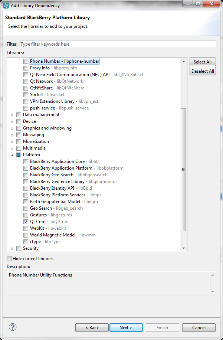Enable Qt Near Field Communication (NFC) API checkbox
The width and height of the screenshot is (223, 340).
click(26, 75)
